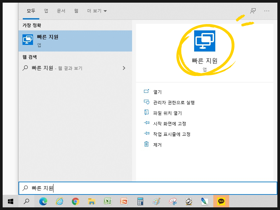
Task: Open the penguin music player taskbar icon
Action: point(189,201)
